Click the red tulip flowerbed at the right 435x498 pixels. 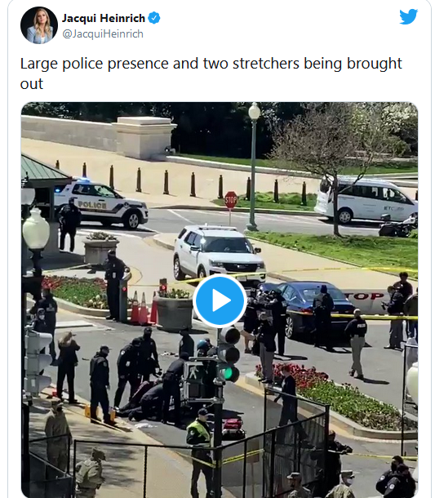coord(297,376)
